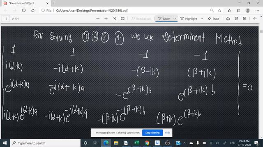Open network Wi-Fi tray icon
Screen dimensions: 263x147
[211, 143]
